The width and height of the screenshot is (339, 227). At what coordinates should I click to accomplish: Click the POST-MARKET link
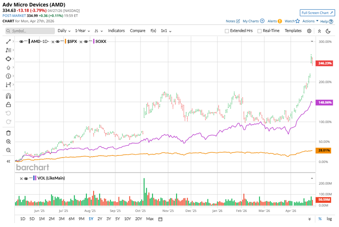coord(14,16)
